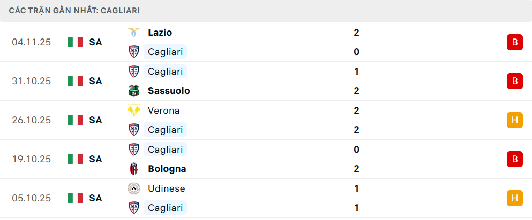Image resolution: width=532 pixels, height=220 pixels.
Task: Click the Udinese club crest icon
Action: click(x=133, y=188)
